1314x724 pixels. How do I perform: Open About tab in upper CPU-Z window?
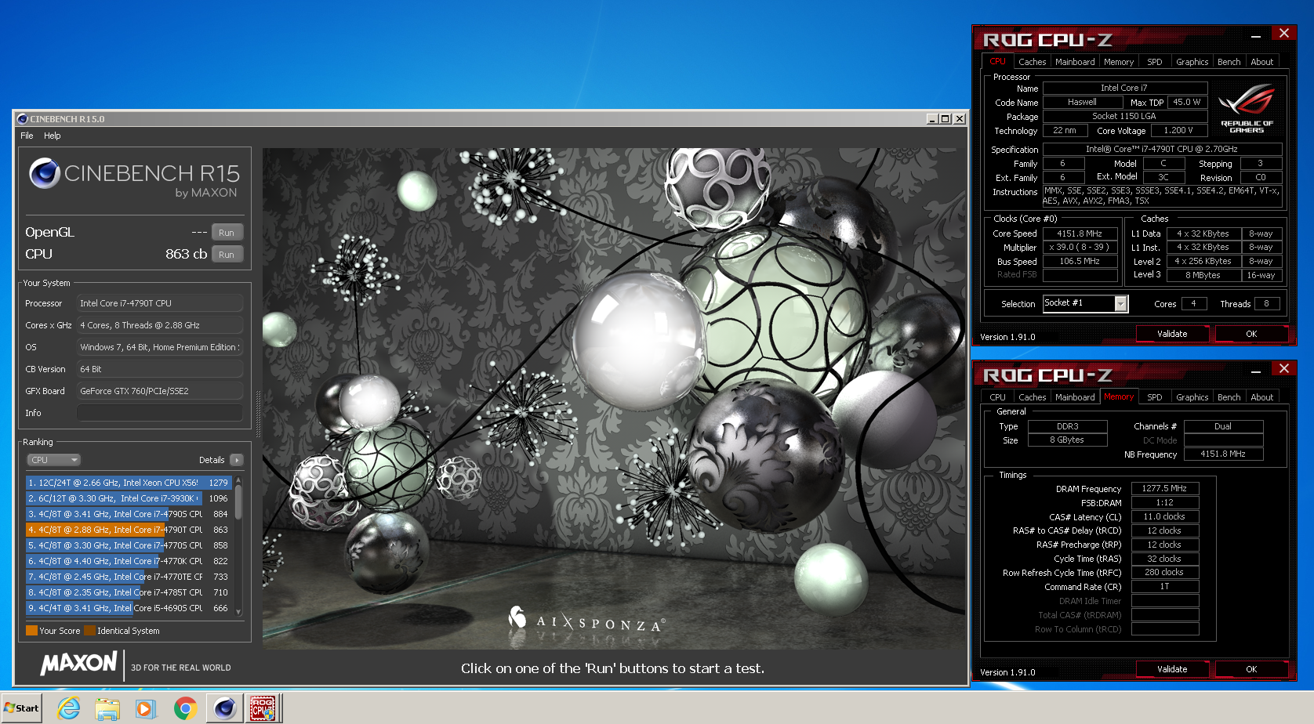pyautogui.click(x=1261, y=62)
